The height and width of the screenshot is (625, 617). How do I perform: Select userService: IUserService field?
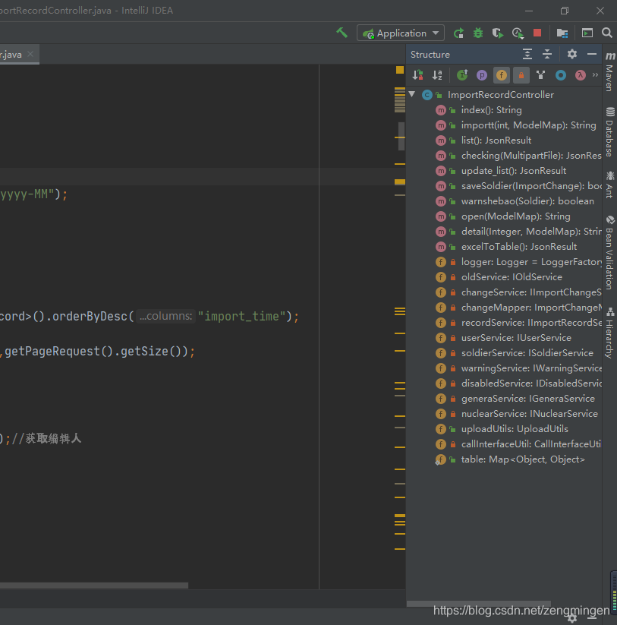pos(516,338)
